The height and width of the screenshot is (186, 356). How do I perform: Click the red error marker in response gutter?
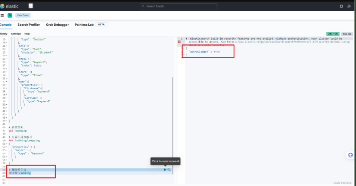click(x=179, y=42)
